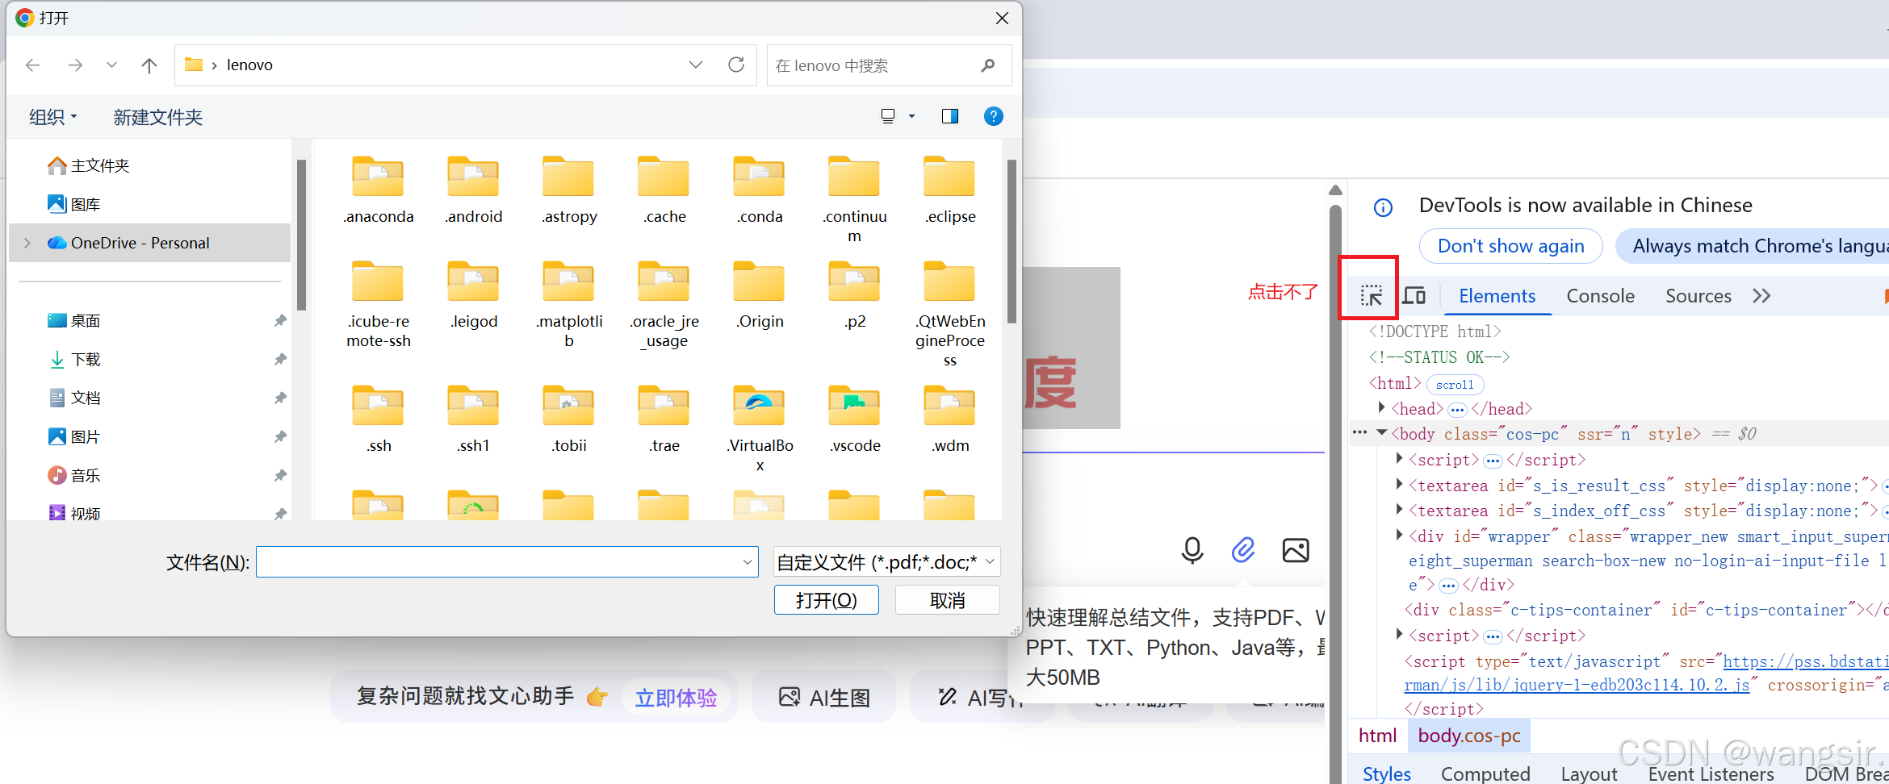Open the 自定义文件 type dropdown
This screenshot has width=1889, height=784.
[886, 561]
